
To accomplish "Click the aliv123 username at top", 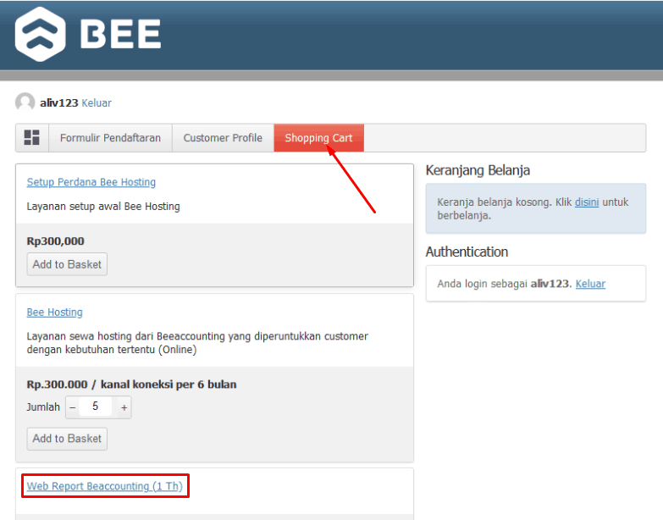I will tap(59, 103).
